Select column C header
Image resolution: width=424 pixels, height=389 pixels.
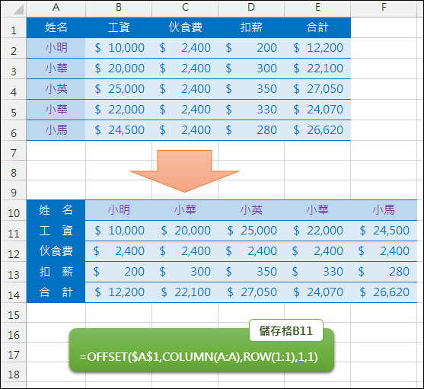[185, 8]
